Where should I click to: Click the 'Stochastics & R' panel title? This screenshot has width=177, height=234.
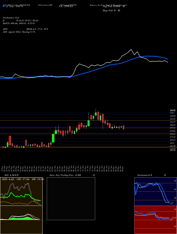145,175
